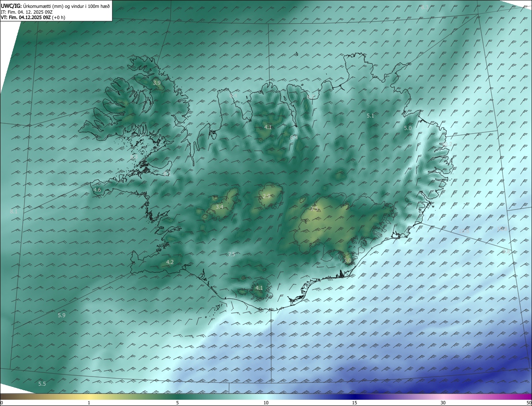
Task: Click the 5.5 value label over the sea
Action: coord(42,384)
